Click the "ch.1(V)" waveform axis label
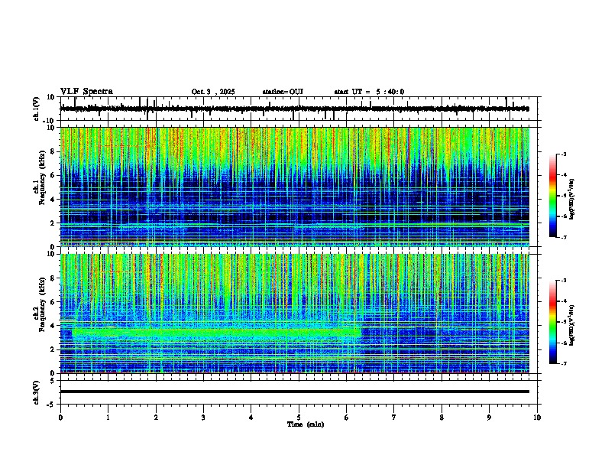This screenshot has width=605, height=468. [x=37, y=109]
